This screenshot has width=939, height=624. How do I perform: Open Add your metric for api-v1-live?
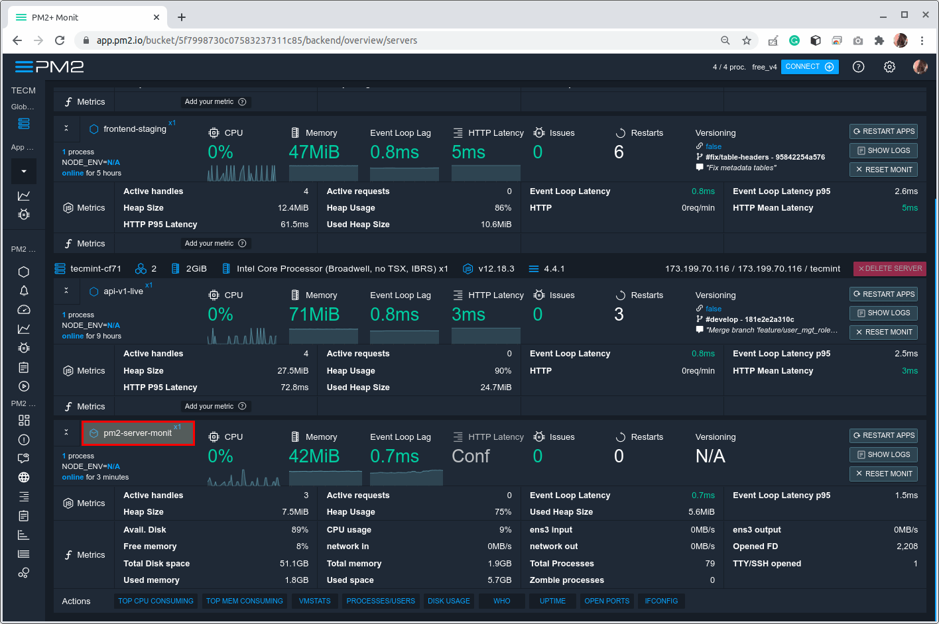pyautogui.click(x=216, y=405)
